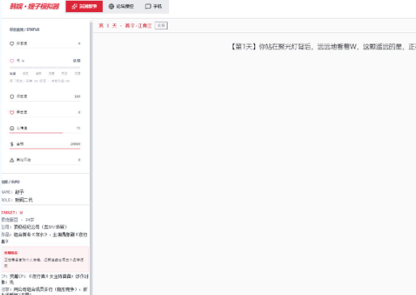Click the red app title logo
This screenshot has width=416, height=295.
tap(34, 6)
